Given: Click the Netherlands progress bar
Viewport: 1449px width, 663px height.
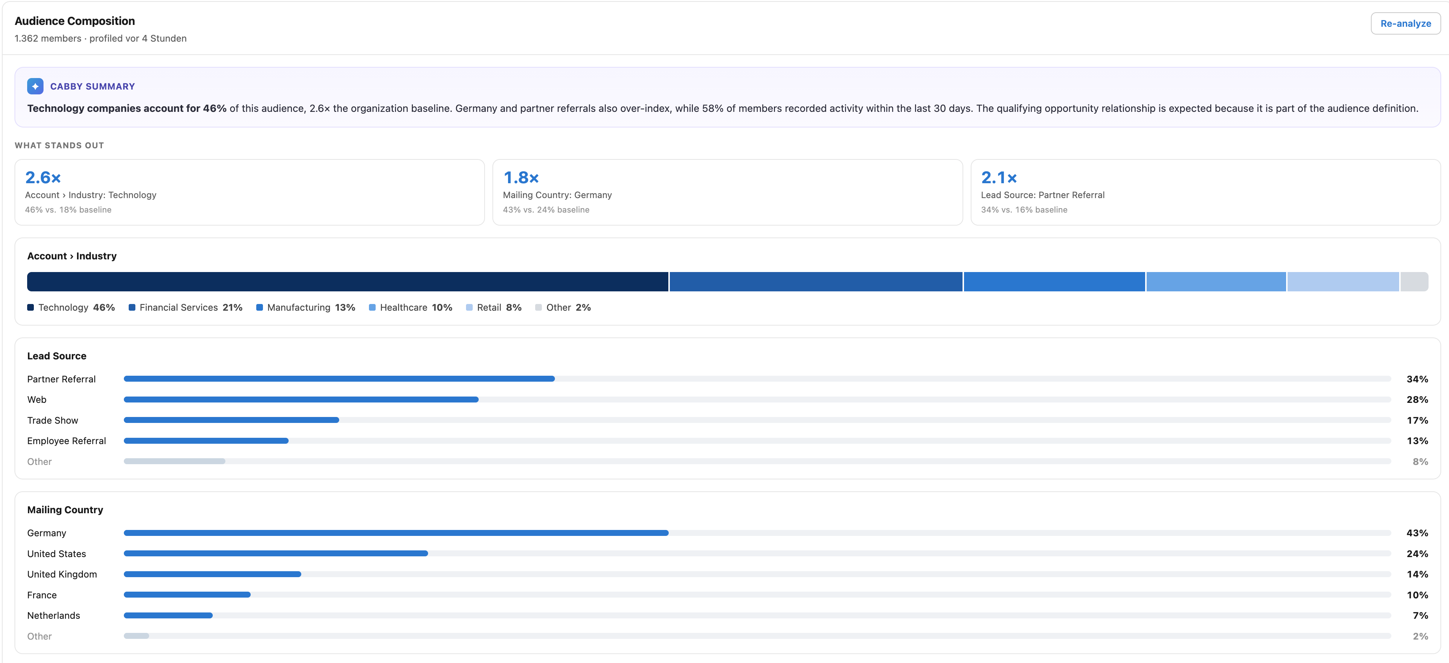Looking at the screenshot, I should coord(757,616).
